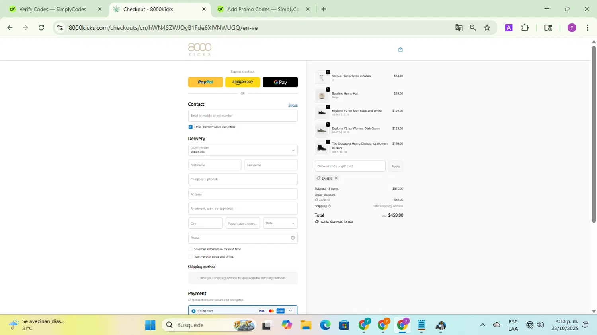Click the Baseline Hemp Hat thumbnail
This screenshot has width=597, height=335.
322,95
